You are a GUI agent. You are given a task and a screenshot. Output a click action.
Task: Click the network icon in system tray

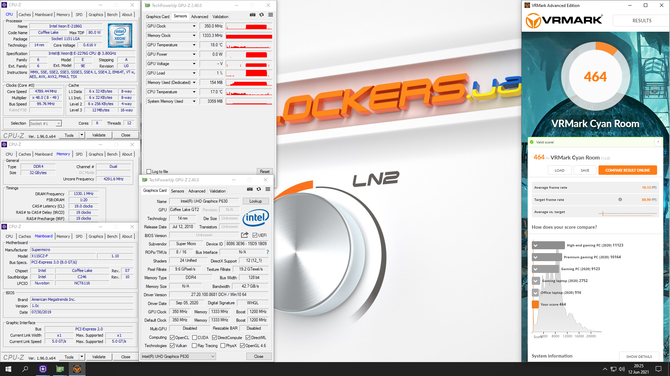coord(613,369)
